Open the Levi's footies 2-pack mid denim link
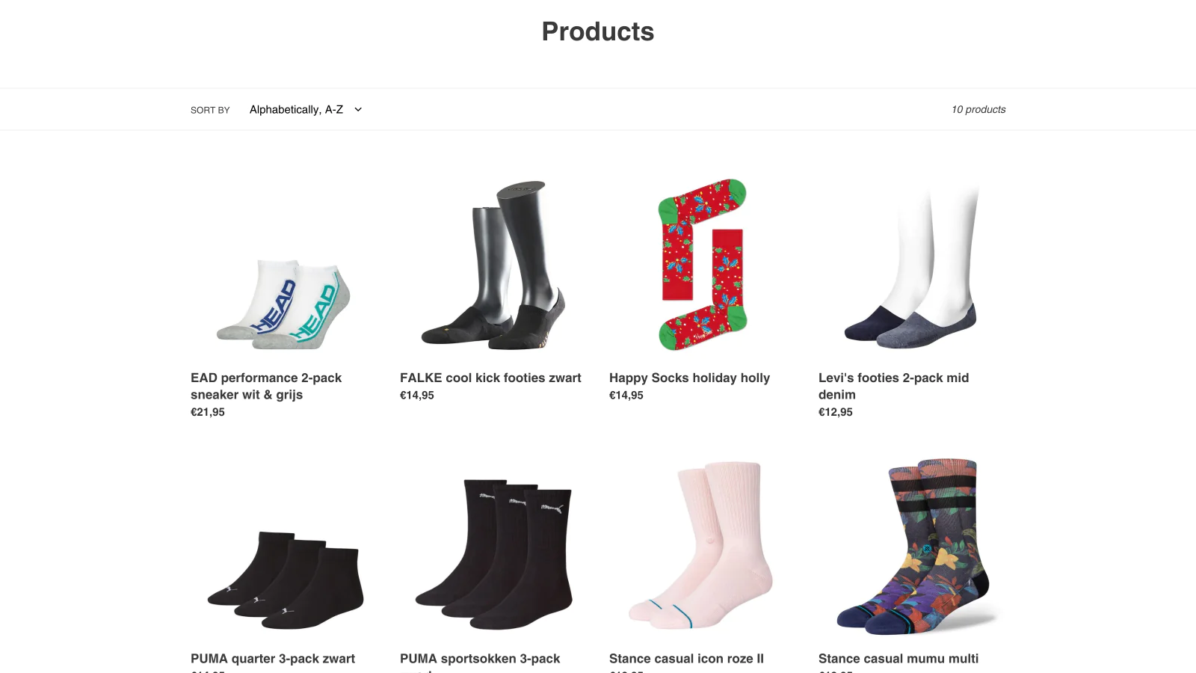This screenshot has height=673, width=1196. pyautogui.click(x=893, y=386)
